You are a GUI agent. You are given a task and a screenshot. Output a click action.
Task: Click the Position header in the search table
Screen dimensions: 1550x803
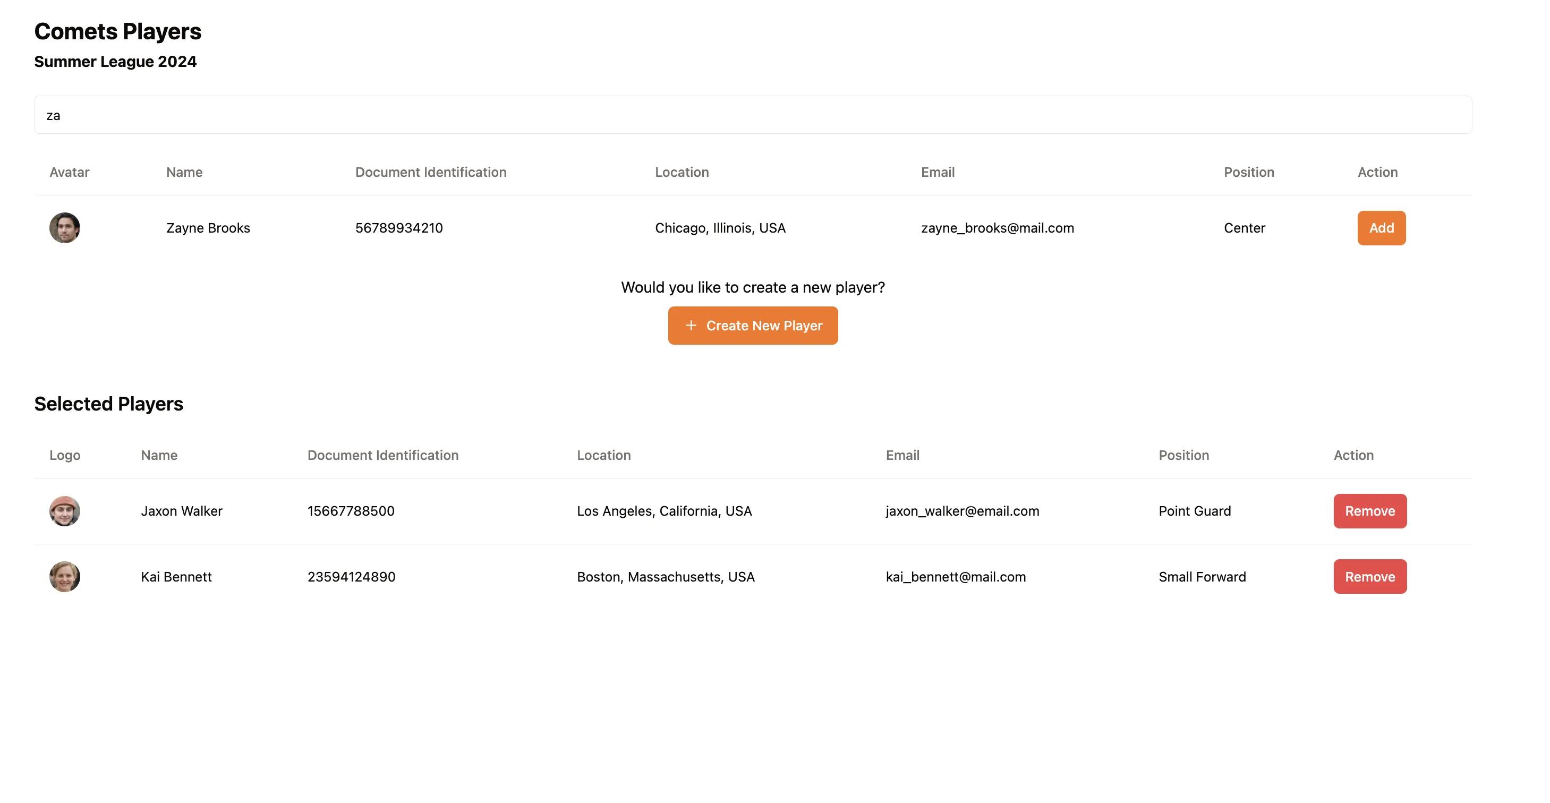1249,172
